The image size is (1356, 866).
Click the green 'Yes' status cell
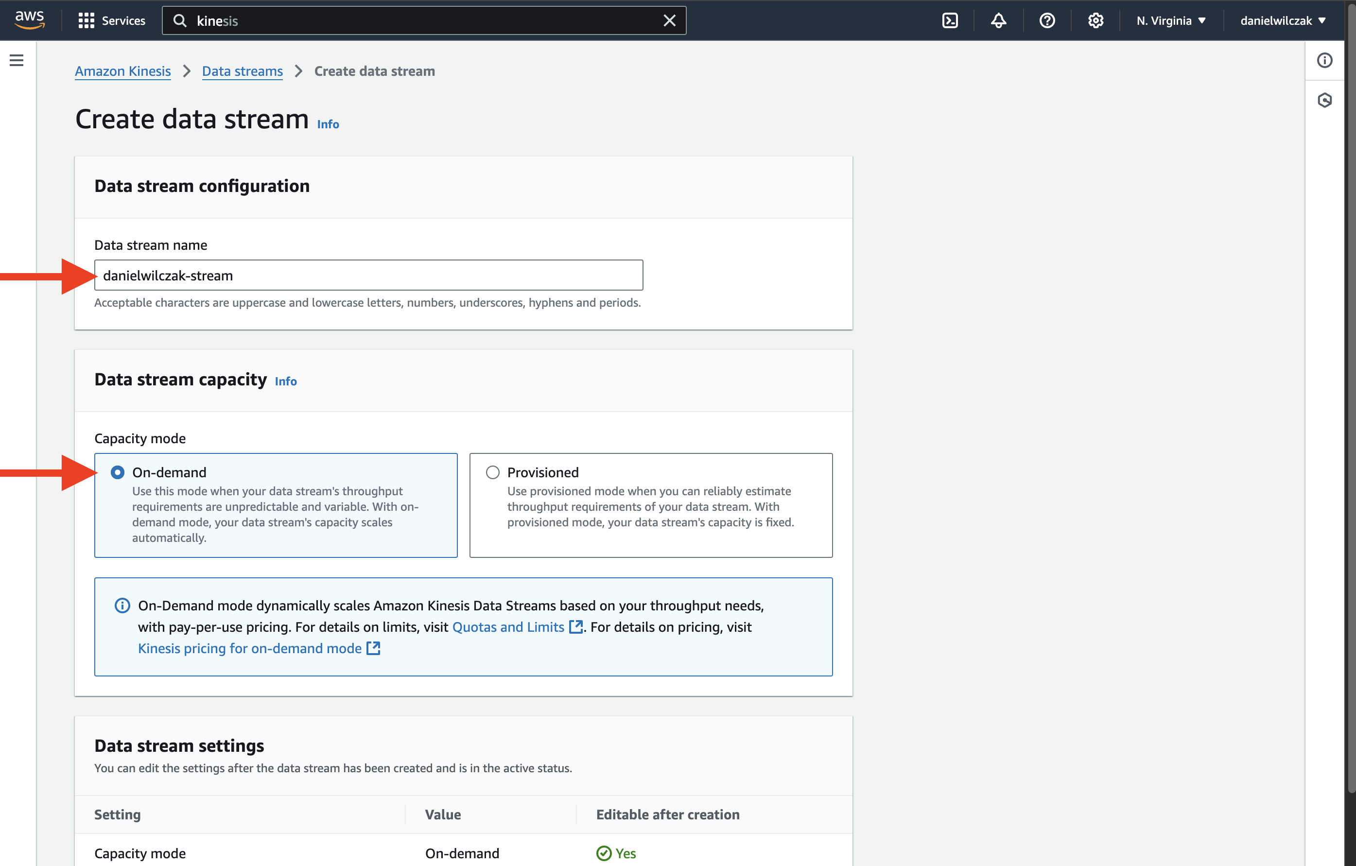pos(616,853)
